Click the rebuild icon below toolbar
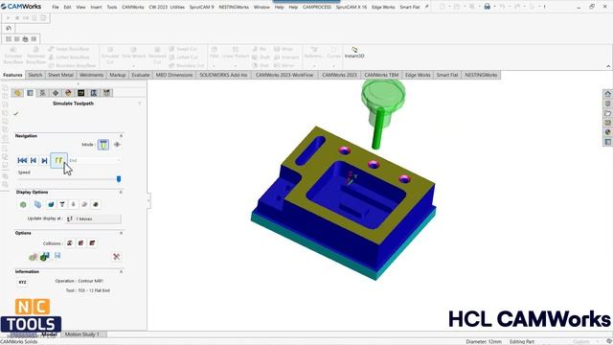The height and width of the screenshot is (345, 613). [x=9, y=28]
